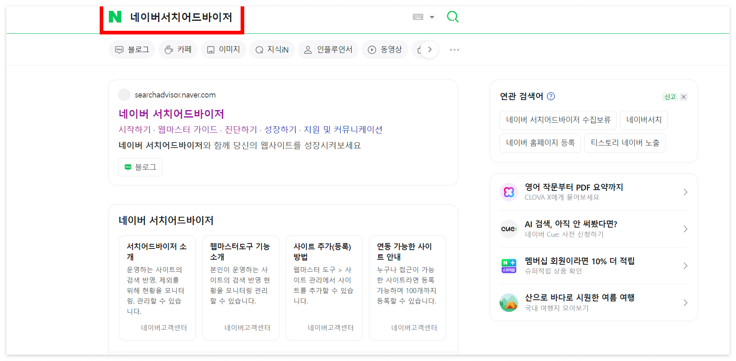This screenshot has width=736, height=361.
Task: Open the 시작하기 sublink
Action: pyautogui.click(x=135, y=130)
